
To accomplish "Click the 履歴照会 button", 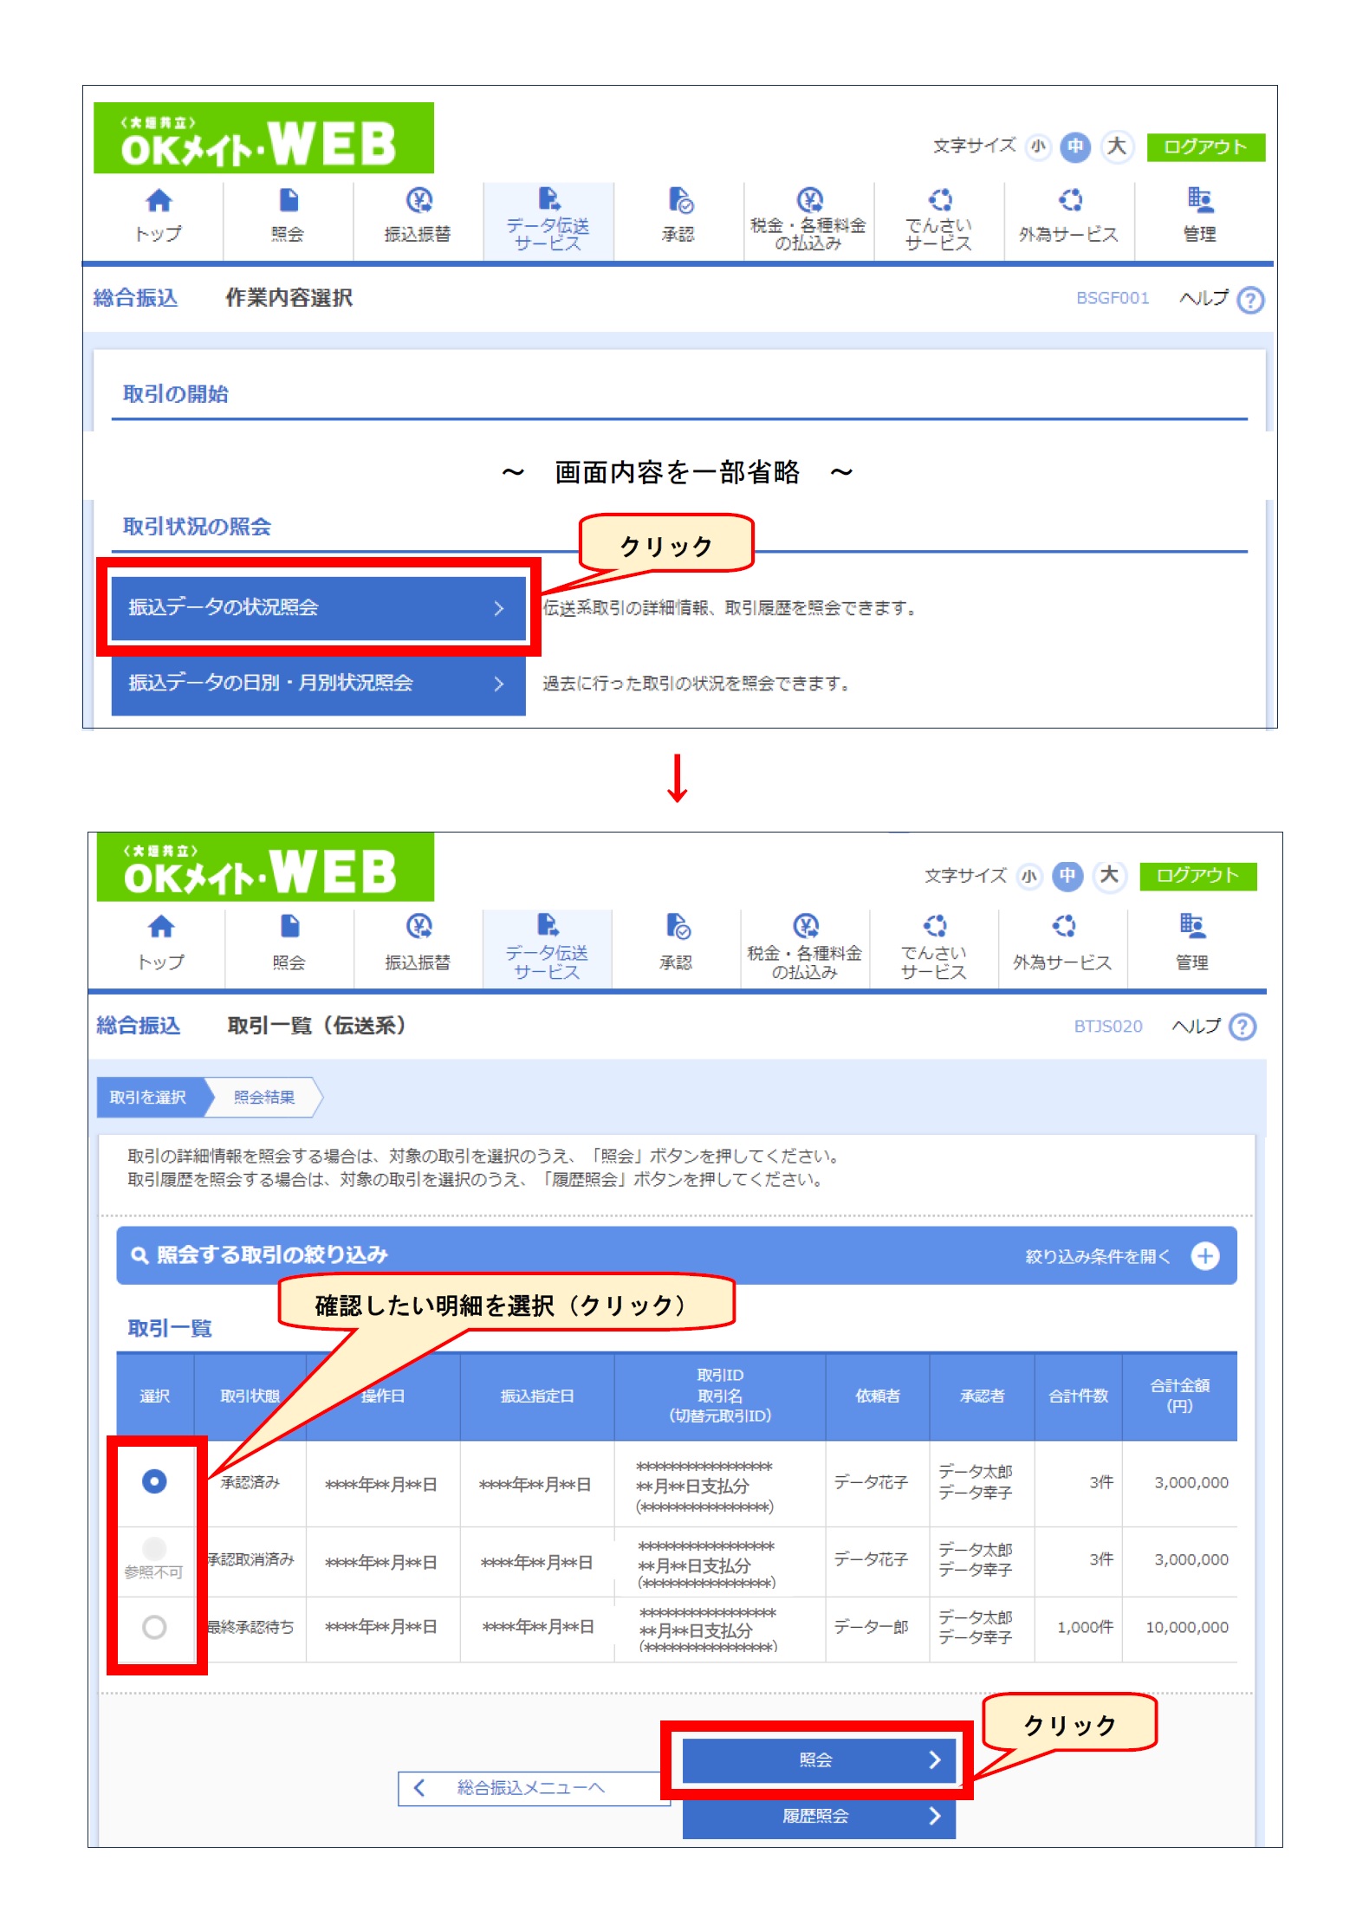I will point(818,1816).
